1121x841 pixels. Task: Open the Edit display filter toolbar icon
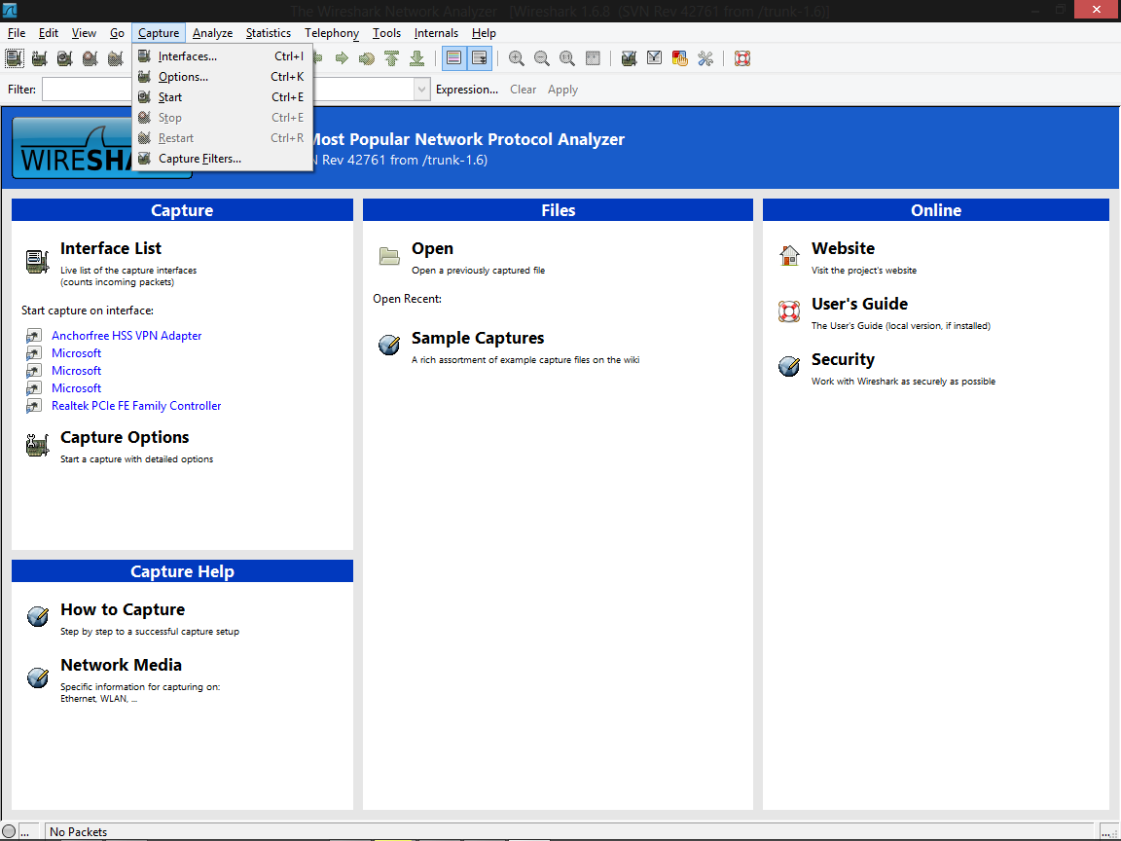click(654, 58)
